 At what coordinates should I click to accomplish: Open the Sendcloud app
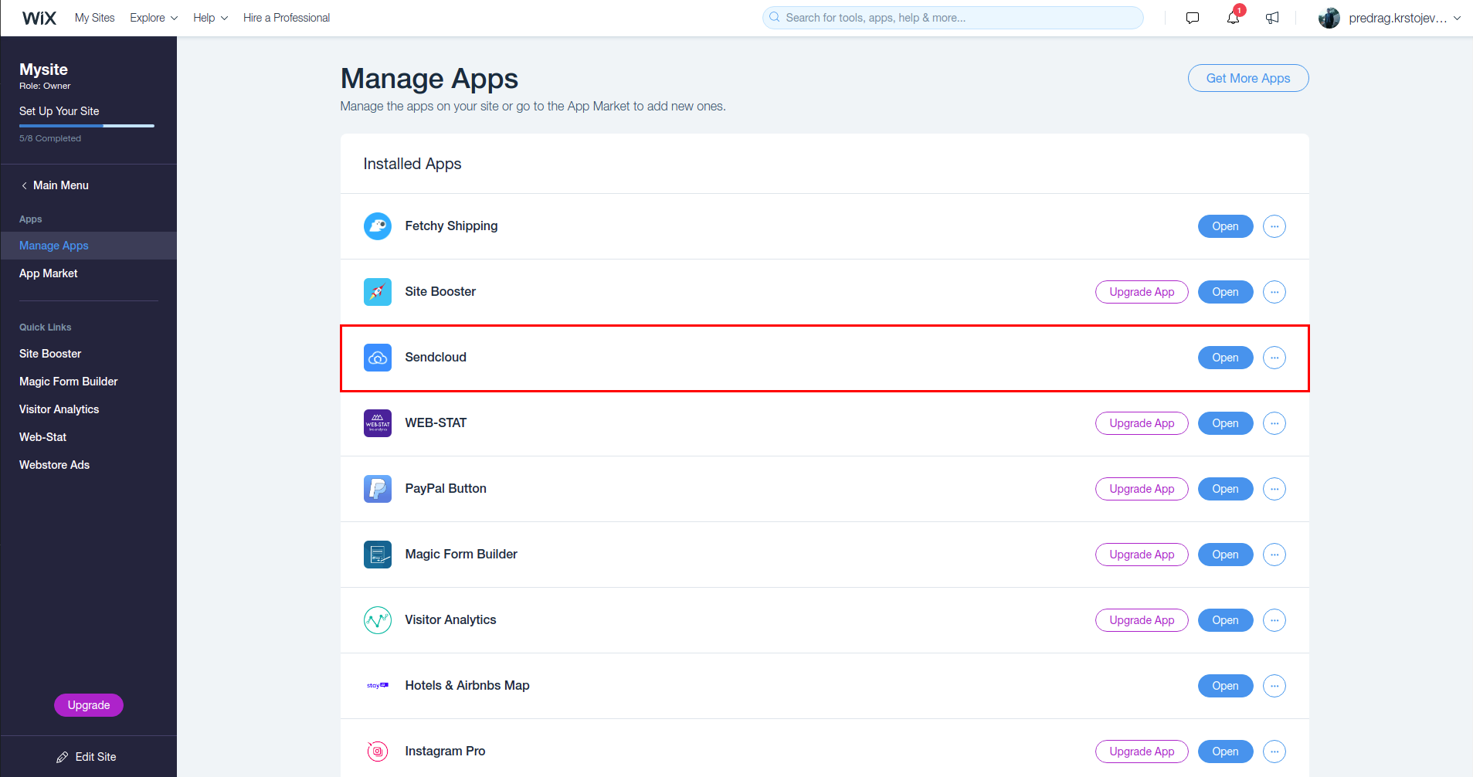click(x=1225, y=358)
